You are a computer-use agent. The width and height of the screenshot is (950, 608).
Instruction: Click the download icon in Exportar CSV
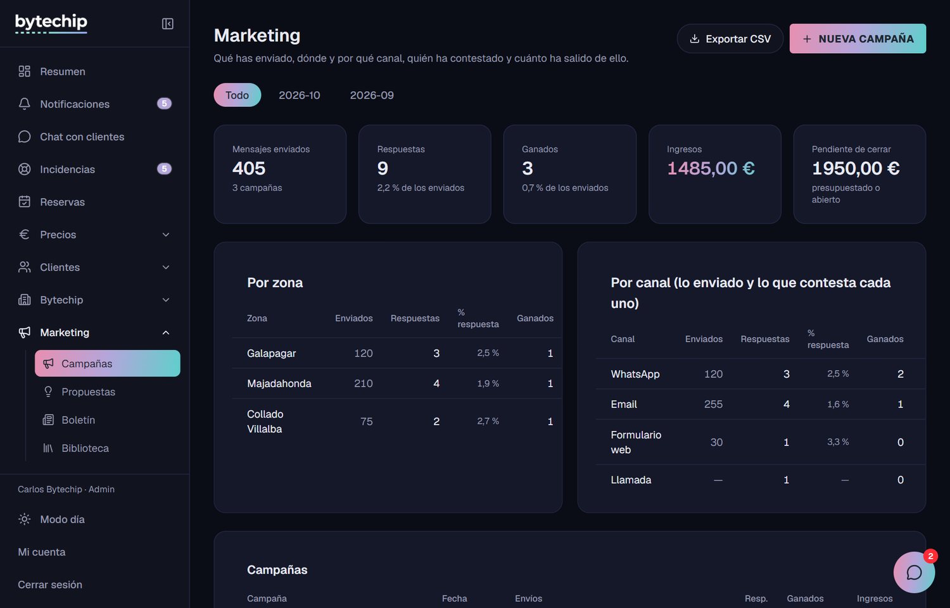695,39
